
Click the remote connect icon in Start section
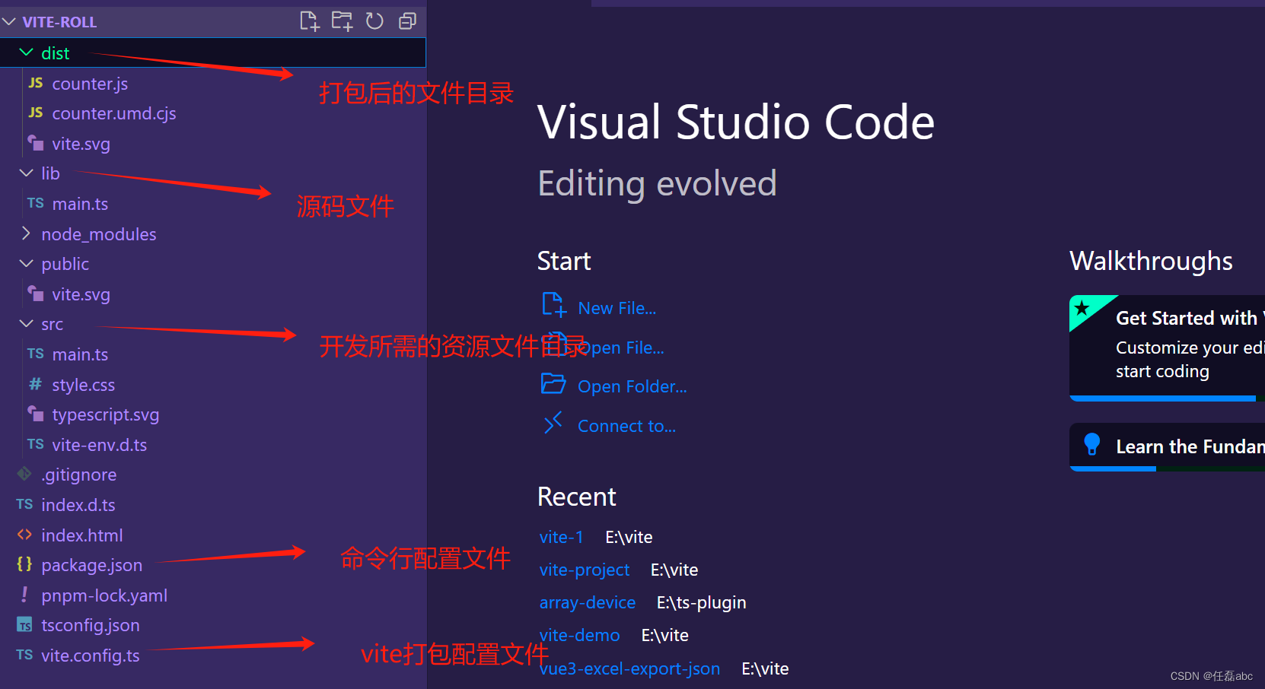(553, 423)
